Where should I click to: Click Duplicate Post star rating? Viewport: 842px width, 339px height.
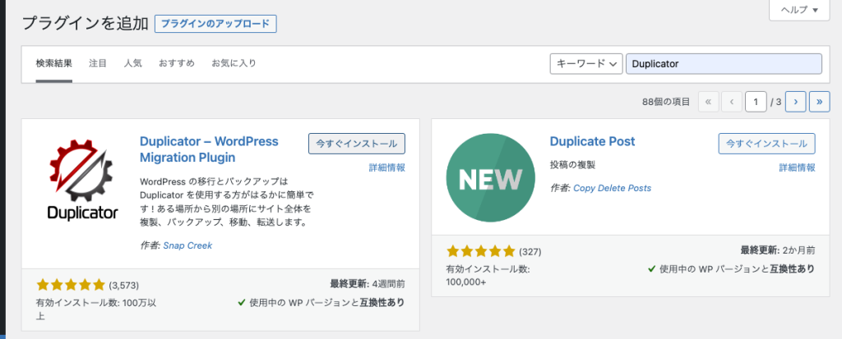pos(480,251)
